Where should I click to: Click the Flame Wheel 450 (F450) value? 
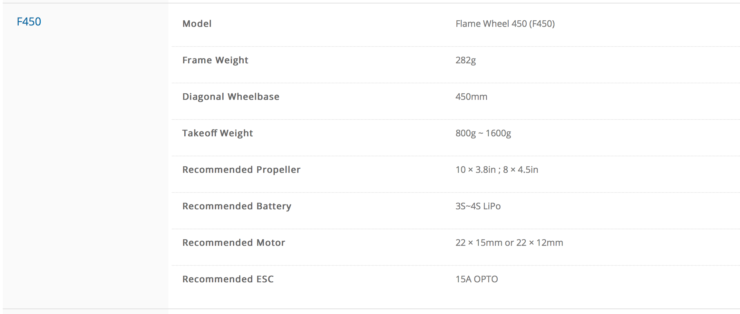[x=505, y=24]
